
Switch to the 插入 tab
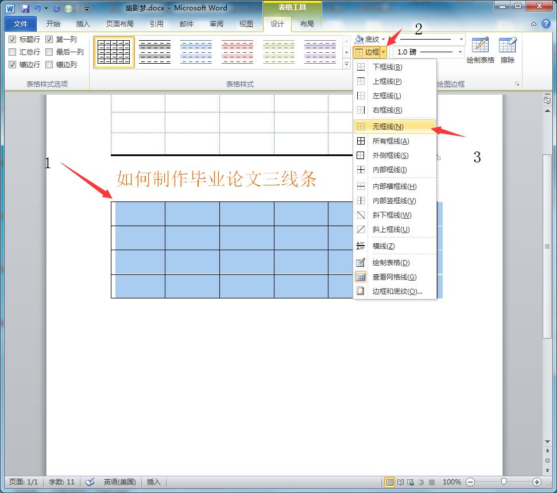83,24
